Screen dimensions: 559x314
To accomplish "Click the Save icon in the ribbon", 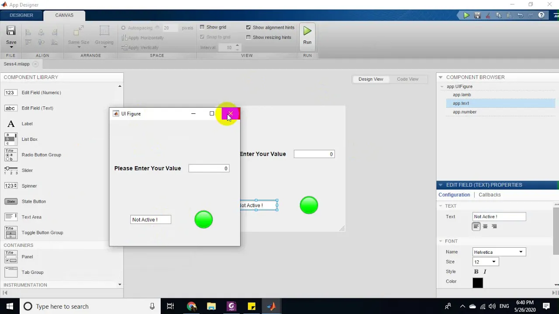I will pyautogui.click(x=11, y=31).
